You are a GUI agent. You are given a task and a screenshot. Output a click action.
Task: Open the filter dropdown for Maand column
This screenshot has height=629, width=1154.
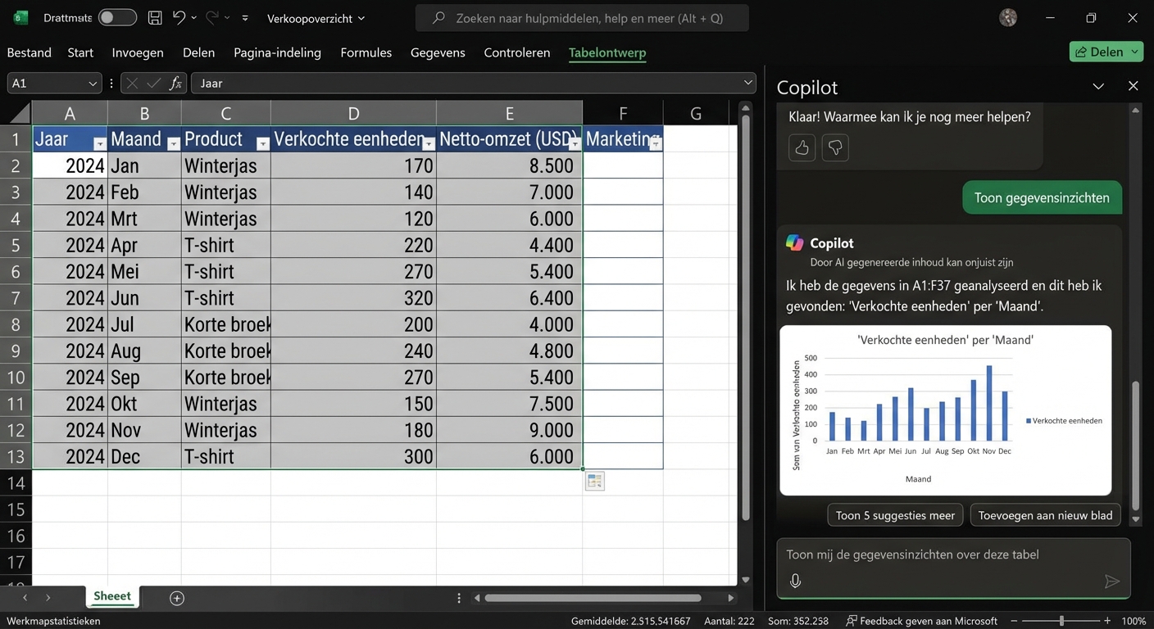(173, 144)
